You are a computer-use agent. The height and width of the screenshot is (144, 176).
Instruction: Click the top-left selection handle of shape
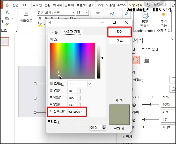[35, 84]
